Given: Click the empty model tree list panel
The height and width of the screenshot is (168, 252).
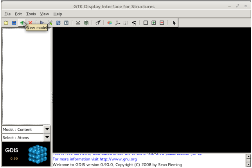Looking at the screenshot, I should pyautogui.click(x=26, y=76).
